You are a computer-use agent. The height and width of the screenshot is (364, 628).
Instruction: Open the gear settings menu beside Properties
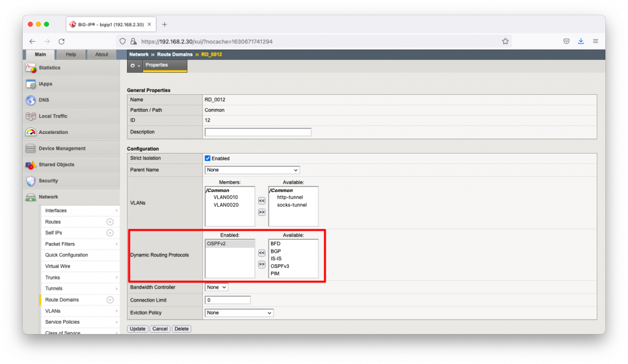135,65
